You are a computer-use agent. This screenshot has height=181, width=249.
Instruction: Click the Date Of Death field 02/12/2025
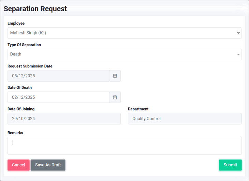click(58, 97)
